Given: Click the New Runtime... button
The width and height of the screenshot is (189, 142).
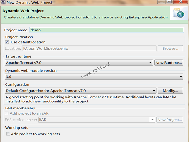Looking at the screenshot, I should pos(168,63).
